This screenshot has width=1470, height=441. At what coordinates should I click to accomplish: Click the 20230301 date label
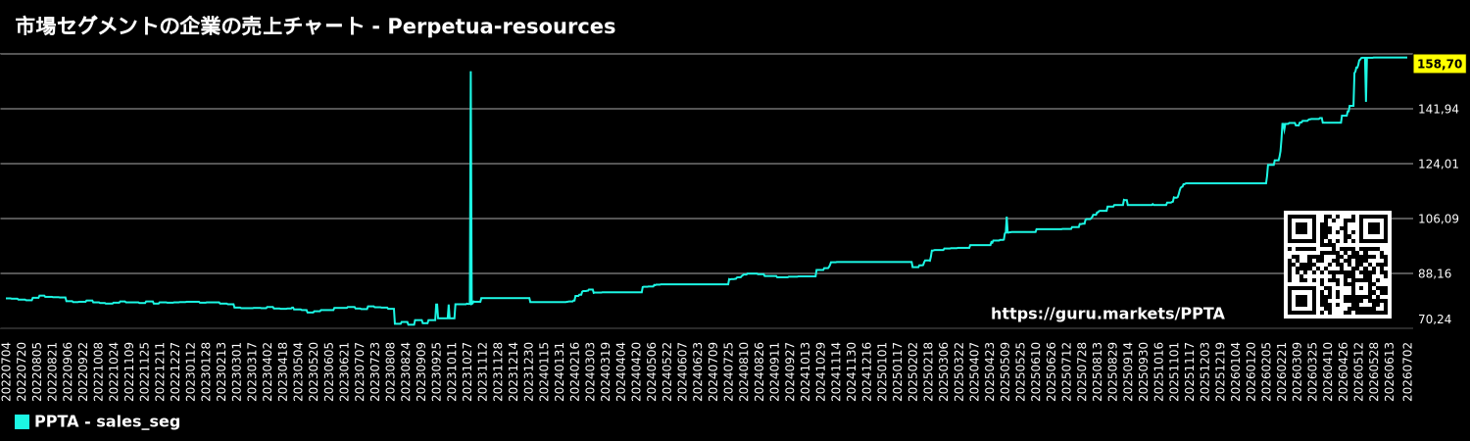coord(237,371)
